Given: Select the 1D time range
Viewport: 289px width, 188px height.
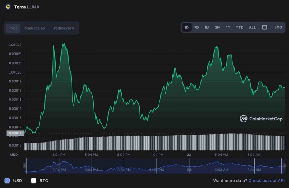Looking at the screenshot, I should click(x=186, y=27).
